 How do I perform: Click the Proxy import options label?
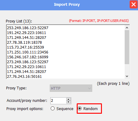pos(25,109)
